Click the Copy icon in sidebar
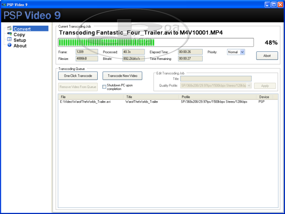 9,34
